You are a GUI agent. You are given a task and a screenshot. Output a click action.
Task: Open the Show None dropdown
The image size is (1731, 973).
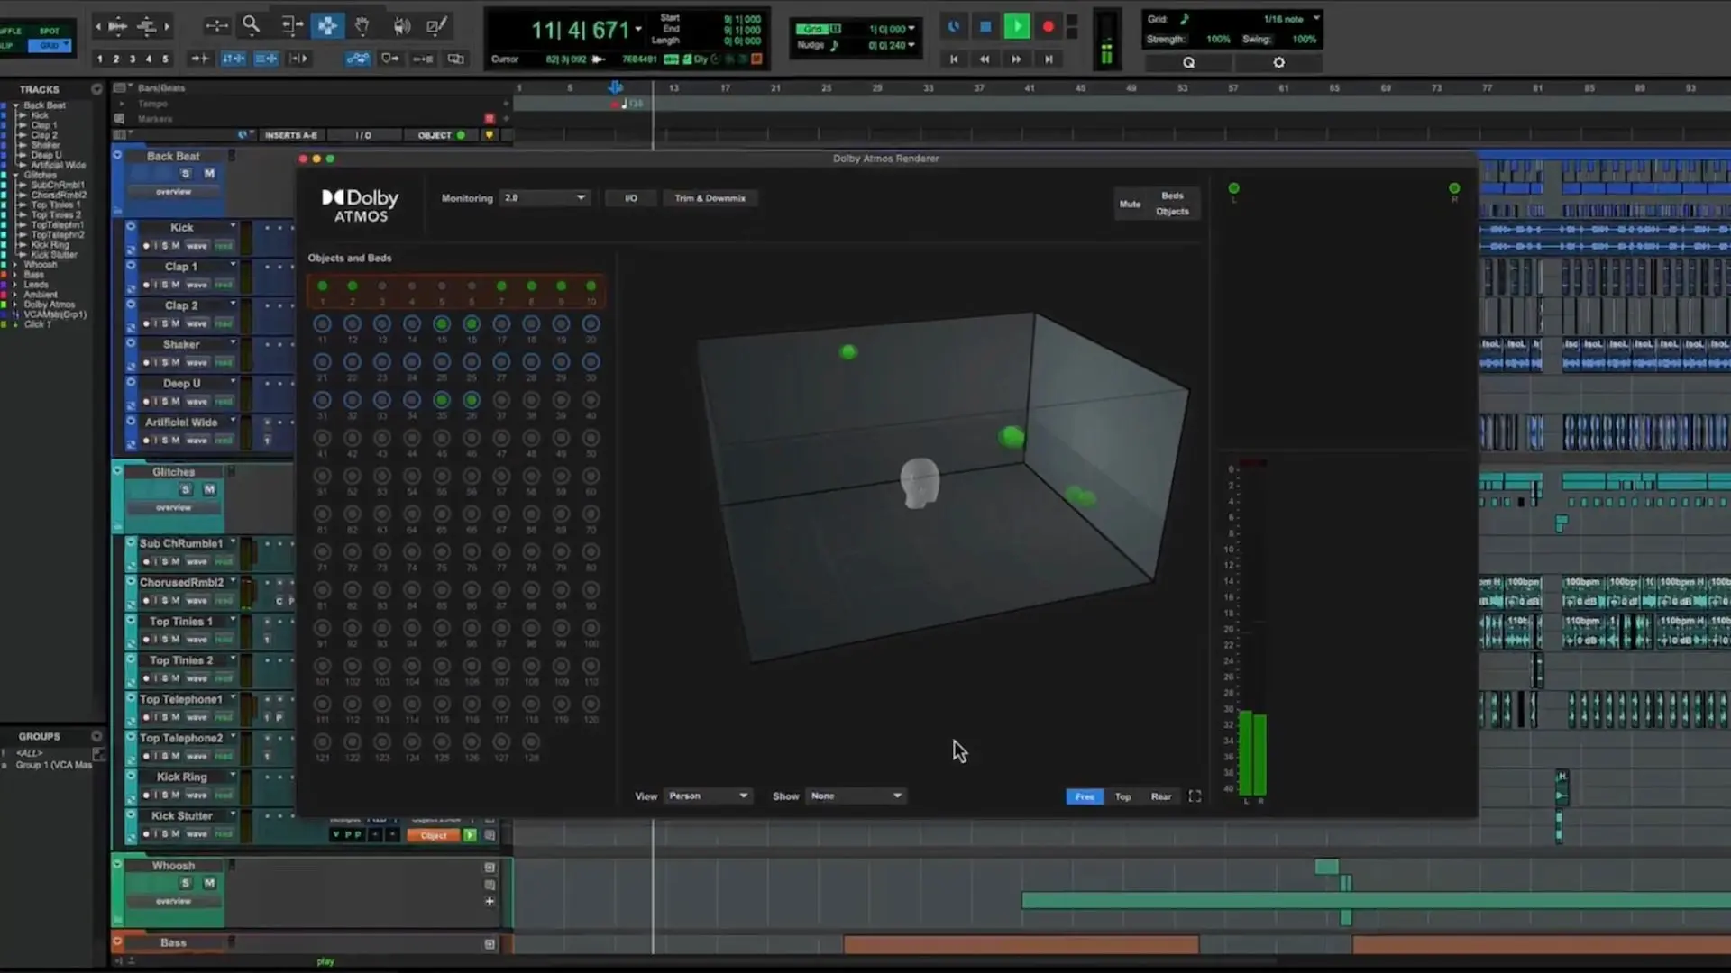point(855,796)
